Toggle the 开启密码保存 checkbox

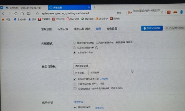[75, 107]
